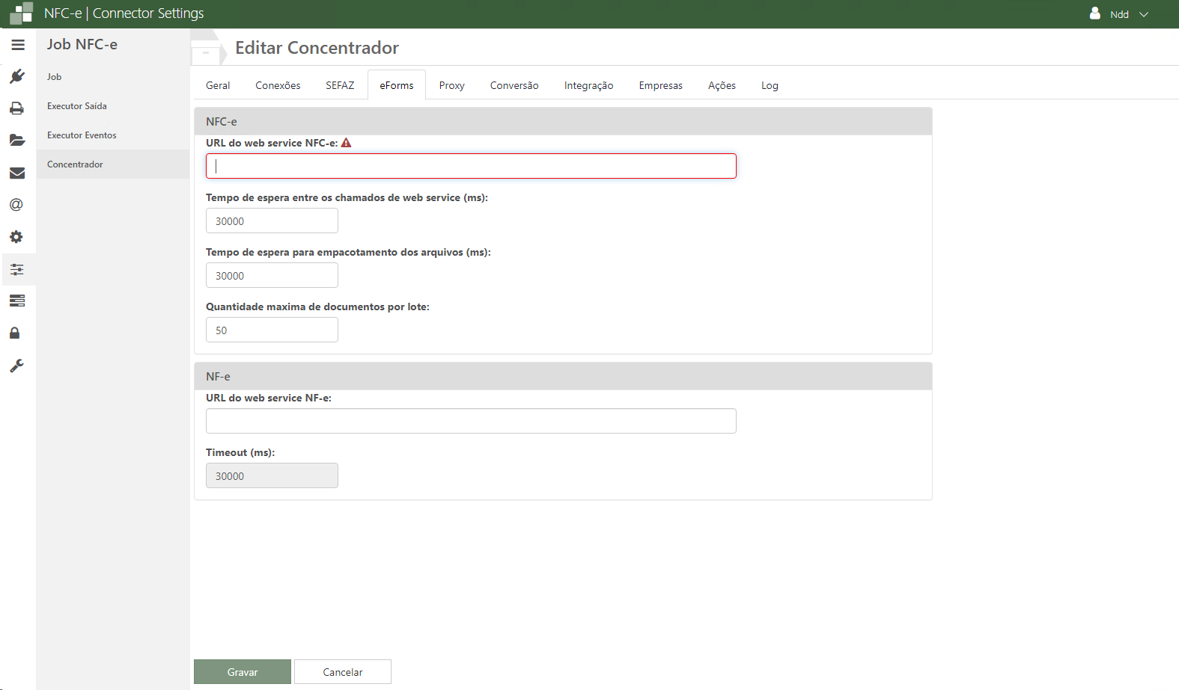Open the padlock security icon
The image size is (1179, 690).
click(15, 333)
